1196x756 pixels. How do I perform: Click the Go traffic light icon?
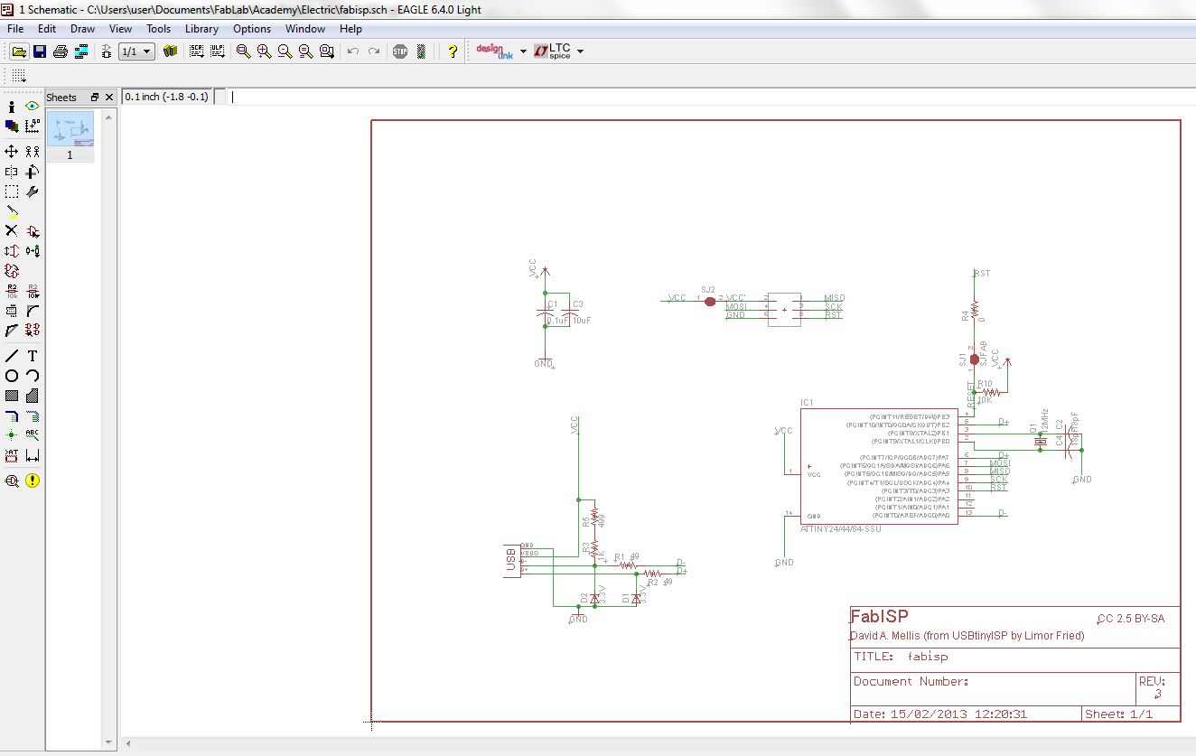(x=421, y=51)
